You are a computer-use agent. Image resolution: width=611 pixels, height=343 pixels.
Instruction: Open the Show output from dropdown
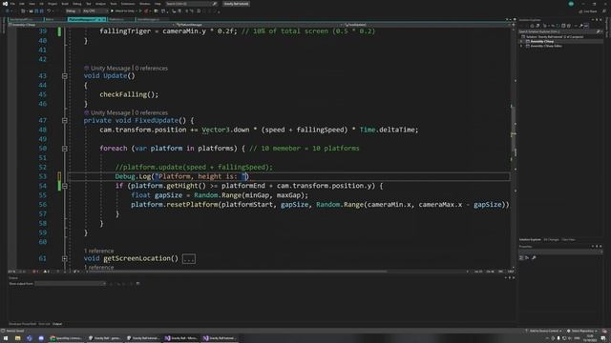(70, 284)
